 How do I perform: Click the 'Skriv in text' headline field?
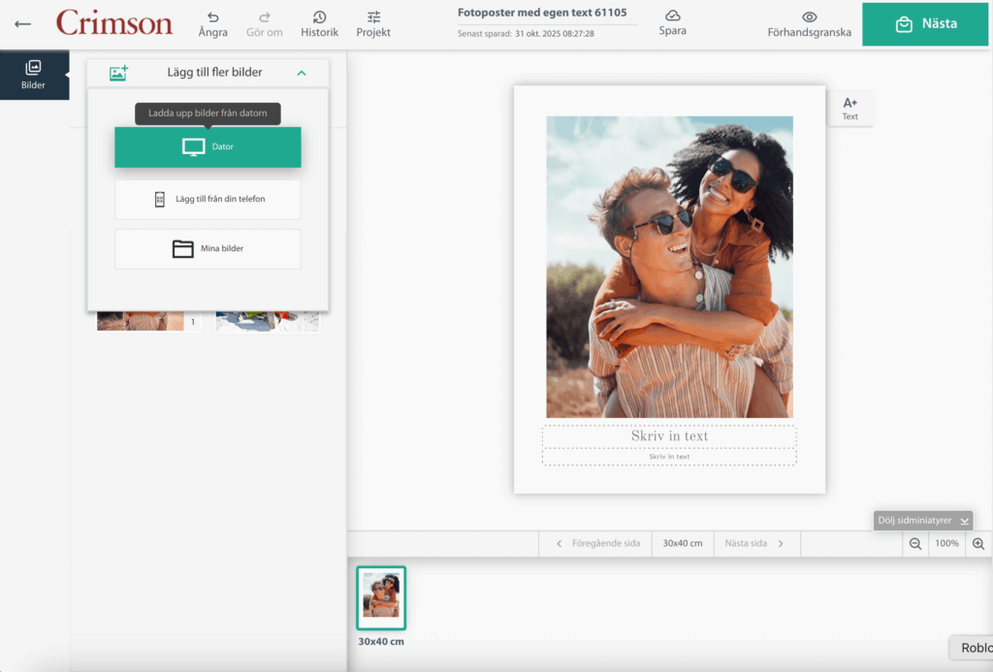tap(669, 436)
